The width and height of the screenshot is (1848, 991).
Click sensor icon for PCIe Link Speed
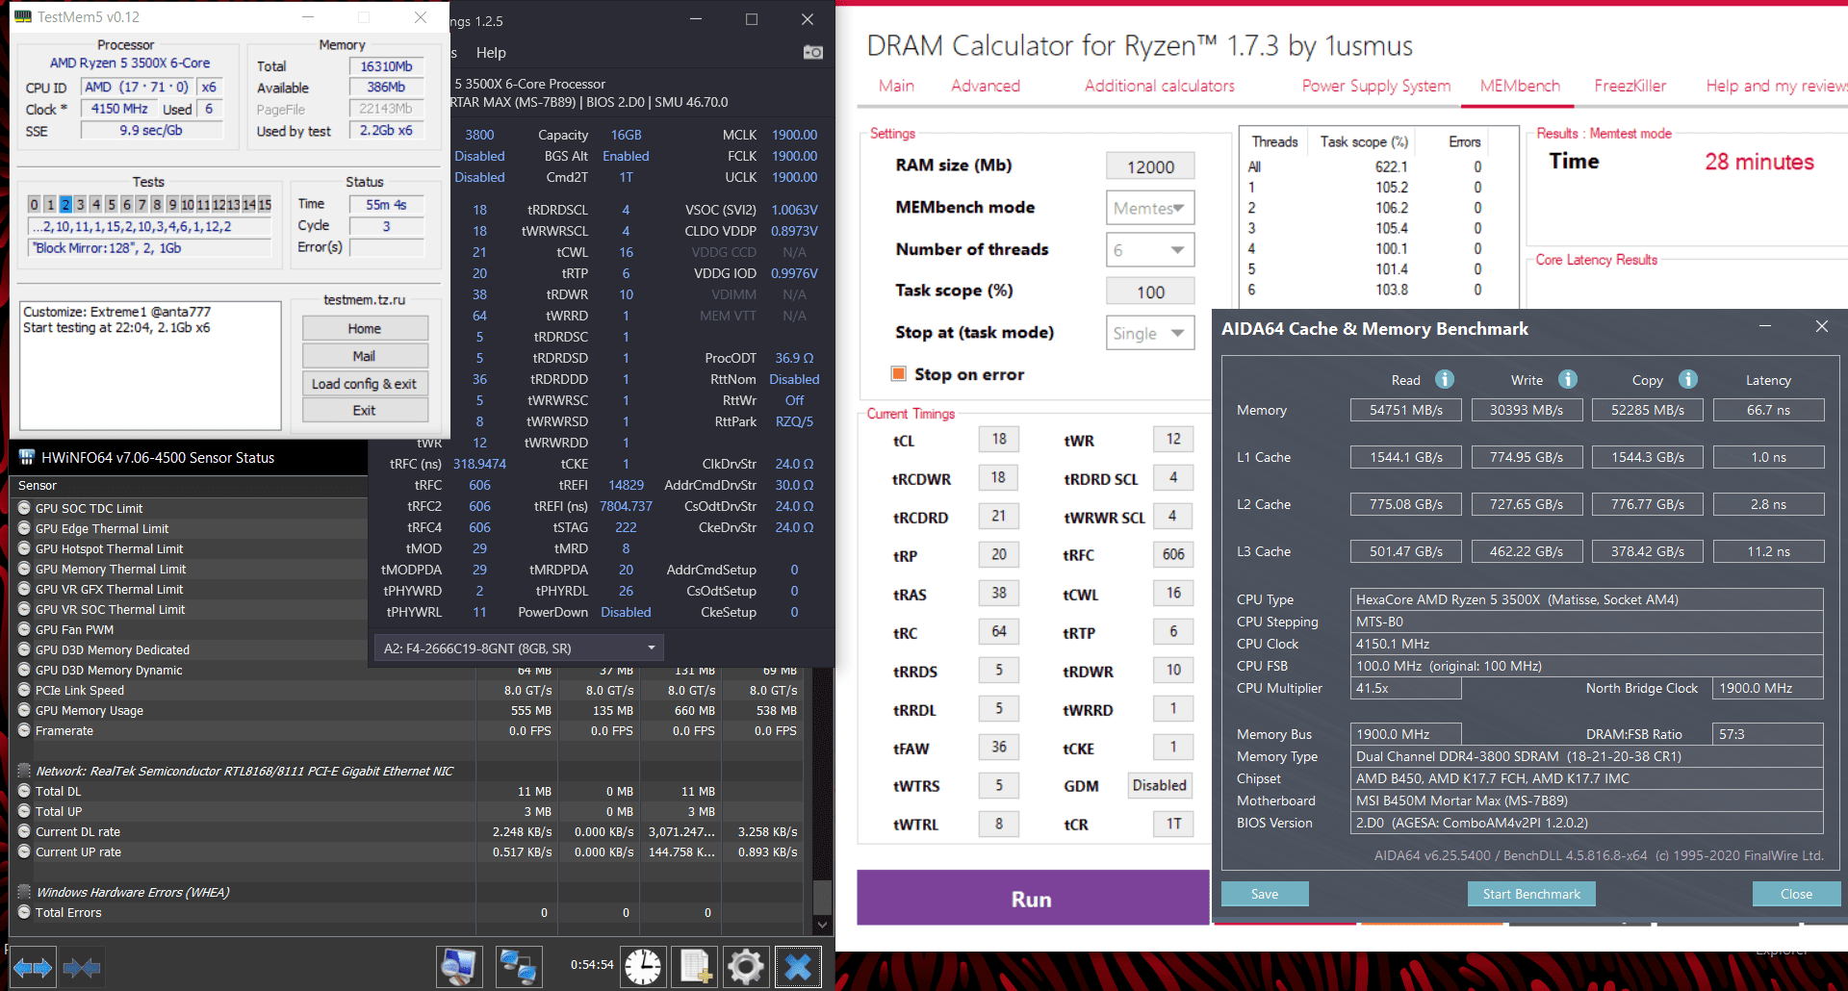[25, 690]
